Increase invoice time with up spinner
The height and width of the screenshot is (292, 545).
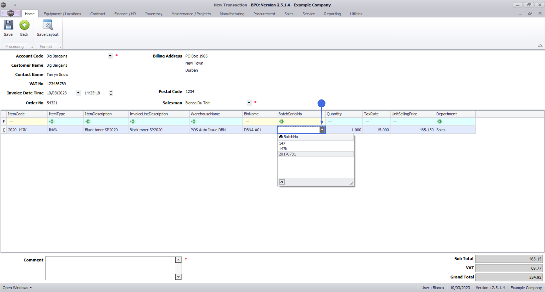coord(111,91)
